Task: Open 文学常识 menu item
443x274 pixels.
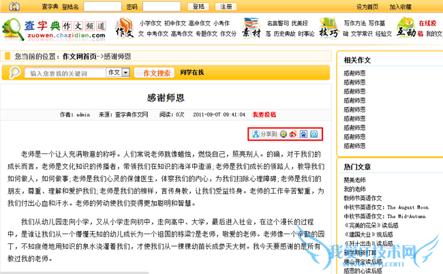Action: tap(362, 33)
